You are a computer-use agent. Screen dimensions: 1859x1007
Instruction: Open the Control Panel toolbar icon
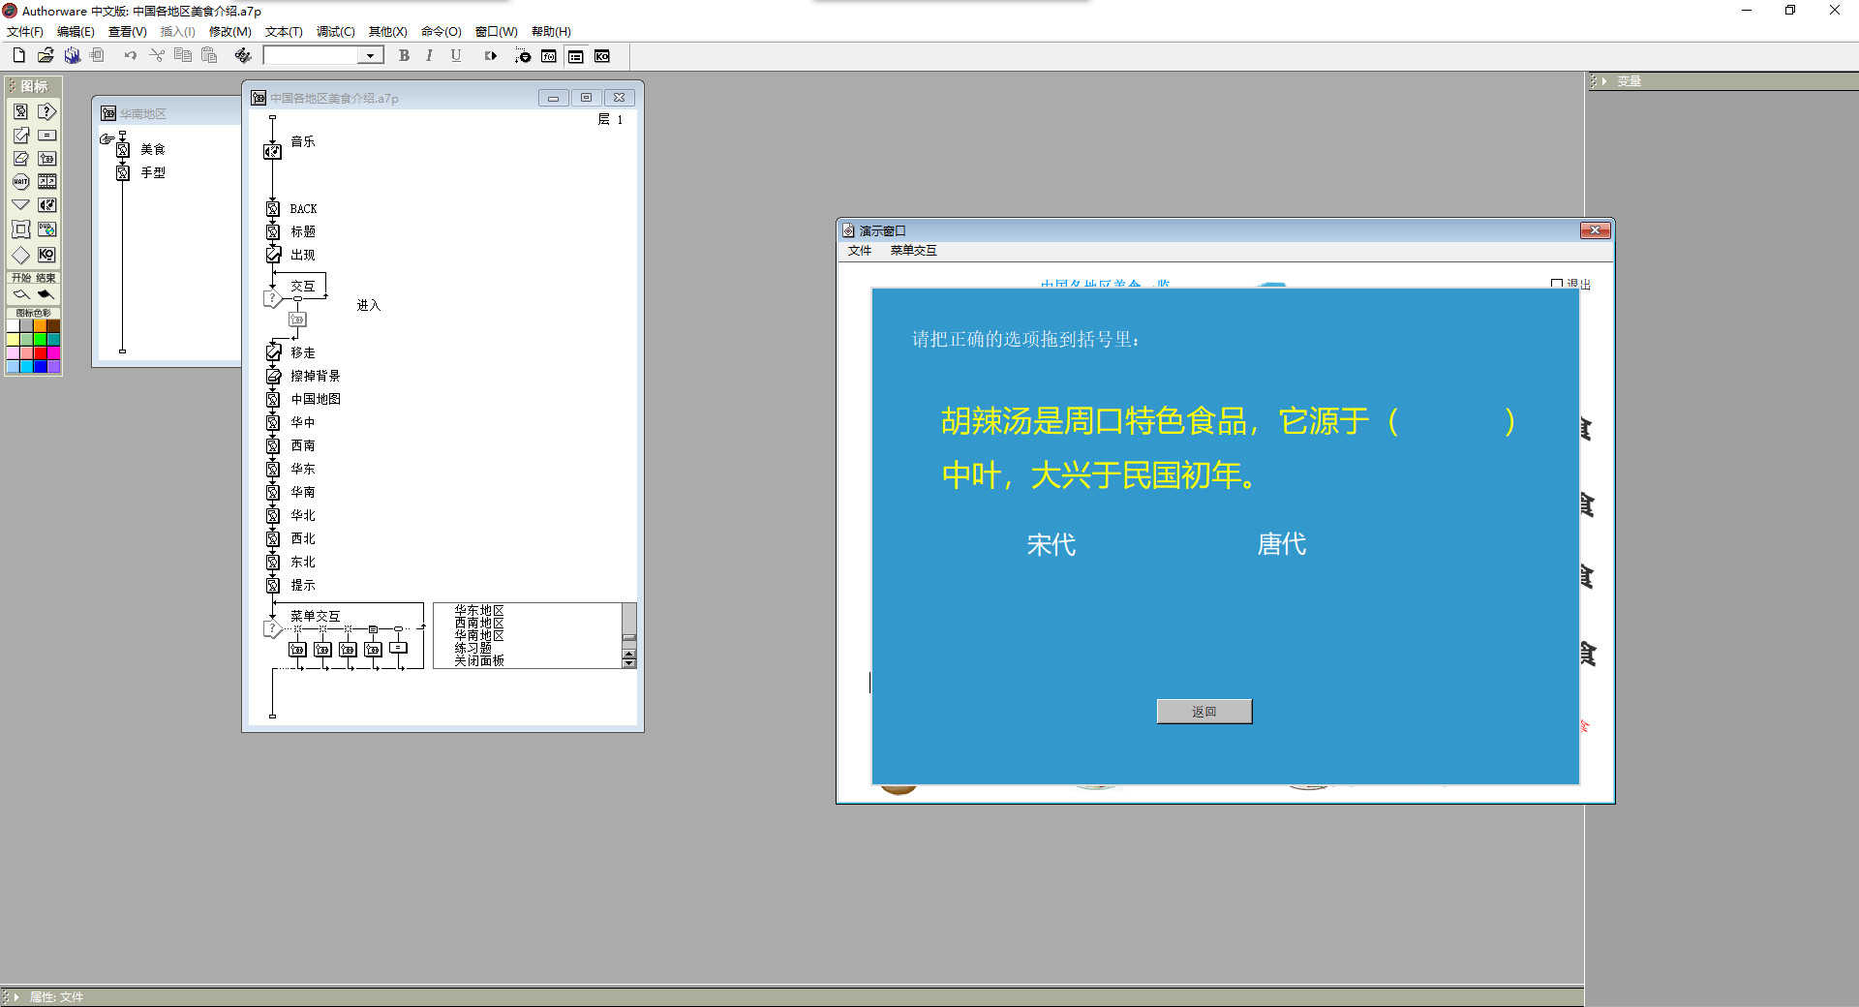[523, 56]
